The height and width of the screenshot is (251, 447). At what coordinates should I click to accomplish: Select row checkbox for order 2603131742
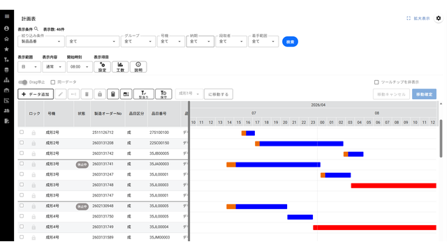[x=22, y=153]
